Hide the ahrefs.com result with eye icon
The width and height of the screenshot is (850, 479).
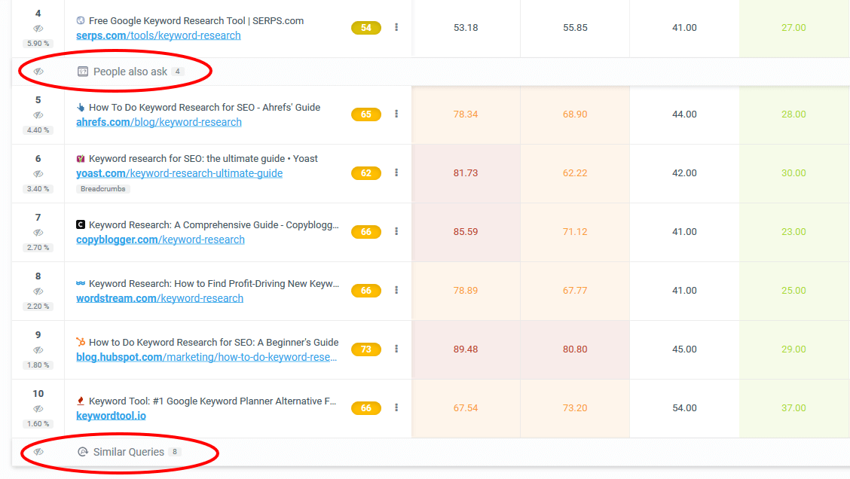pyautogui.click(x=38, y=115)
